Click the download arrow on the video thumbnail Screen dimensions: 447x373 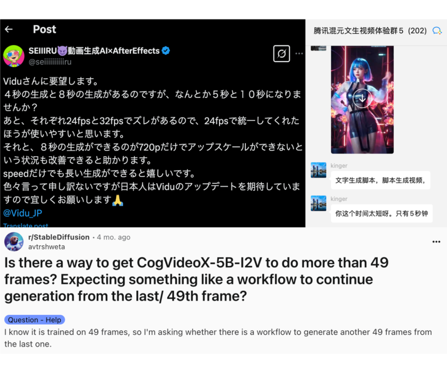pos(362,99)
